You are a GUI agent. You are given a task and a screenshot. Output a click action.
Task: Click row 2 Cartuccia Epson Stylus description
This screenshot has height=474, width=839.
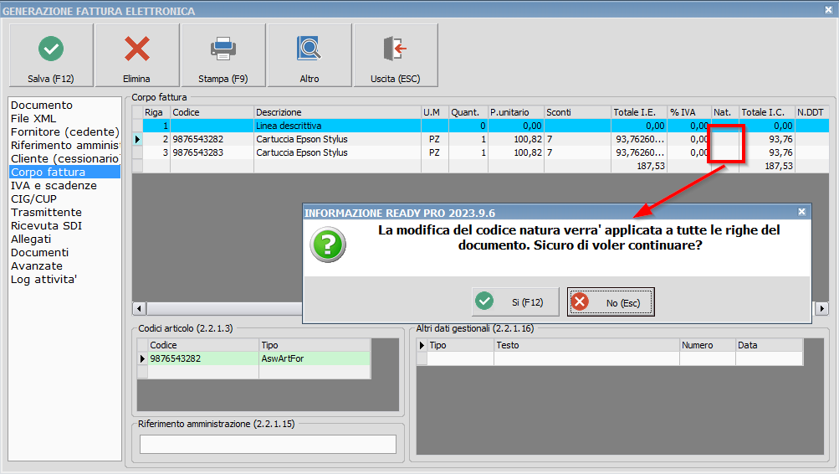pos(338,139)
